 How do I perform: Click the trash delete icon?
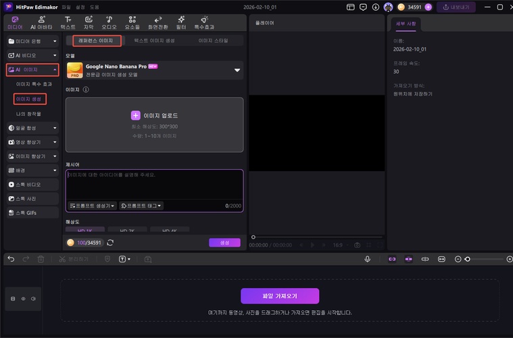[x=41, y=259]
